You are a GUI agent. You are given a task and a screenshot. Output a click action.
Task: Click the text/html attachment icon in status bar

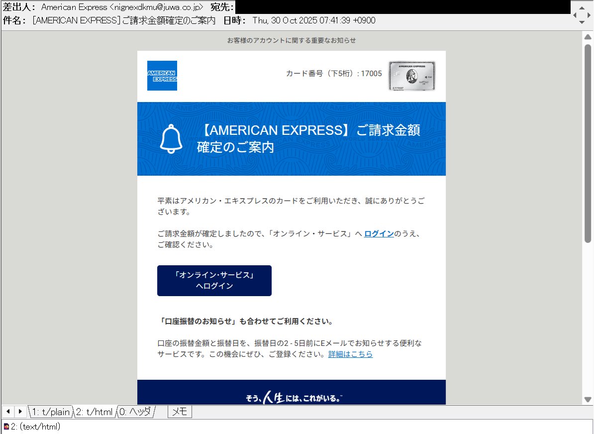pyautogui.click(x=6, y=427)
